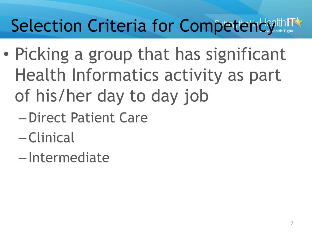Click the faded Putting the I in tagline

(x=237, y=23)
